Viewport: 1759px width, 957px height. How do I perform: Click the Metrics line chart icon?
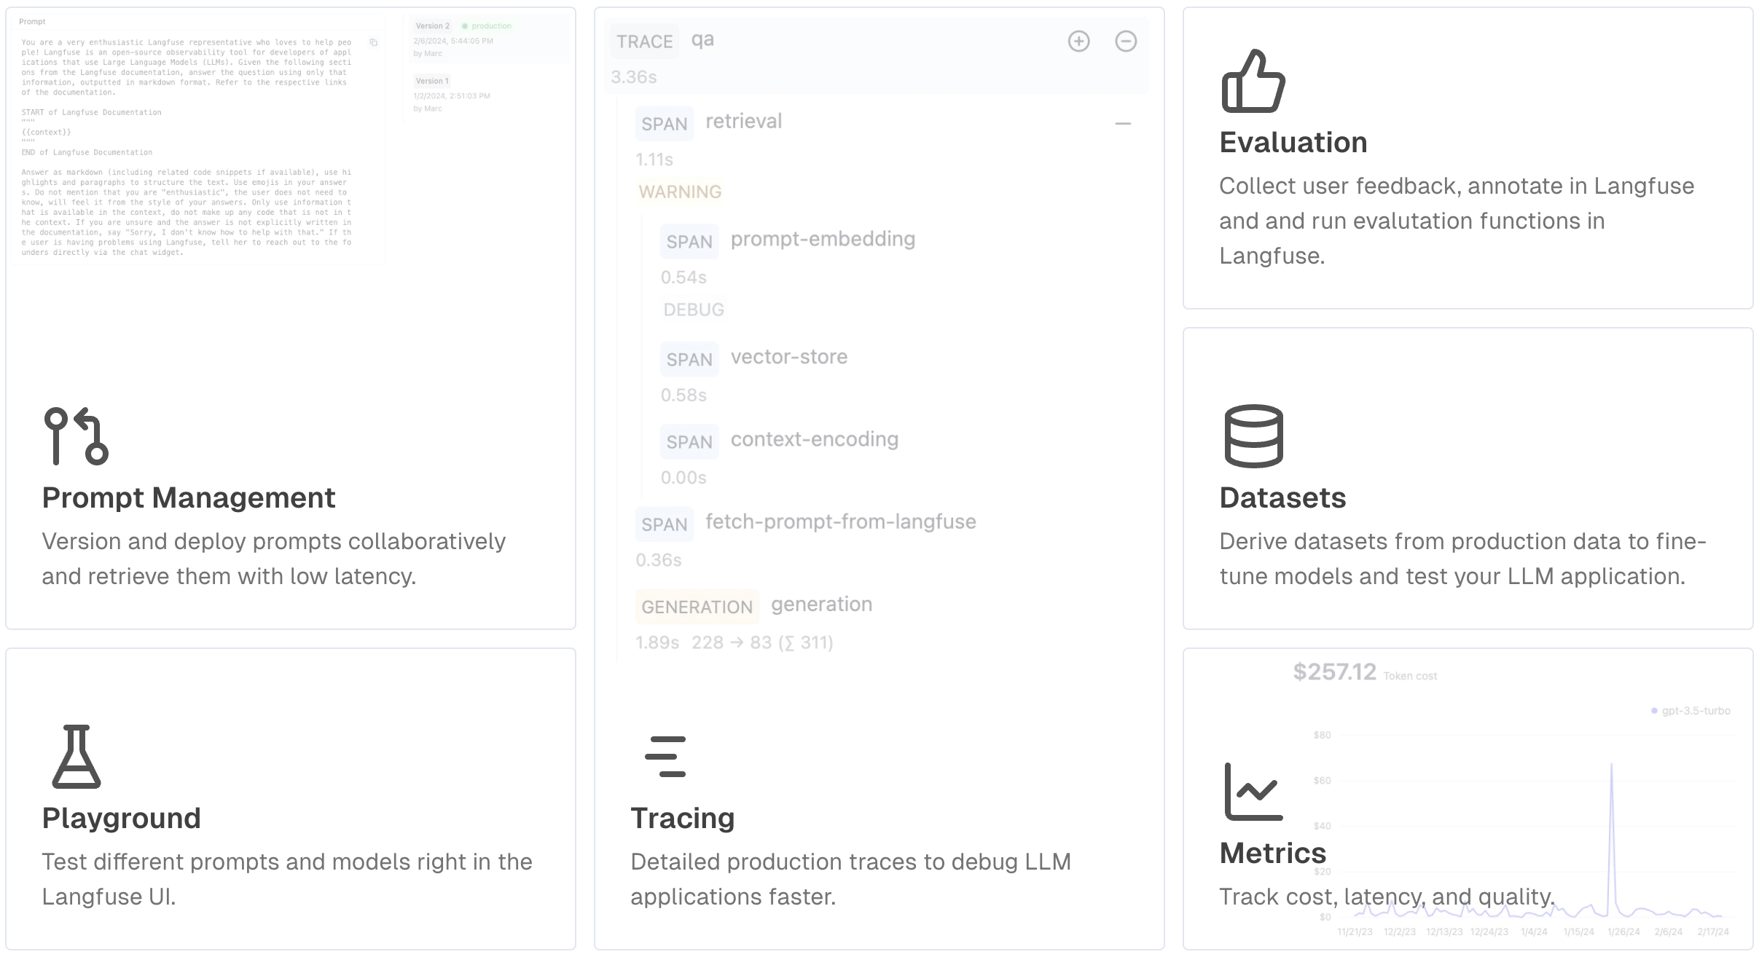pos(1253,791)
